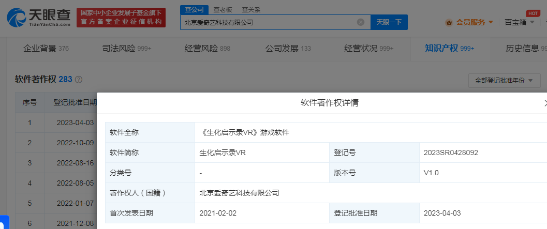Select the row dated 2023-04-03 in list
547x229 pixels.
[x=56, y=123]
